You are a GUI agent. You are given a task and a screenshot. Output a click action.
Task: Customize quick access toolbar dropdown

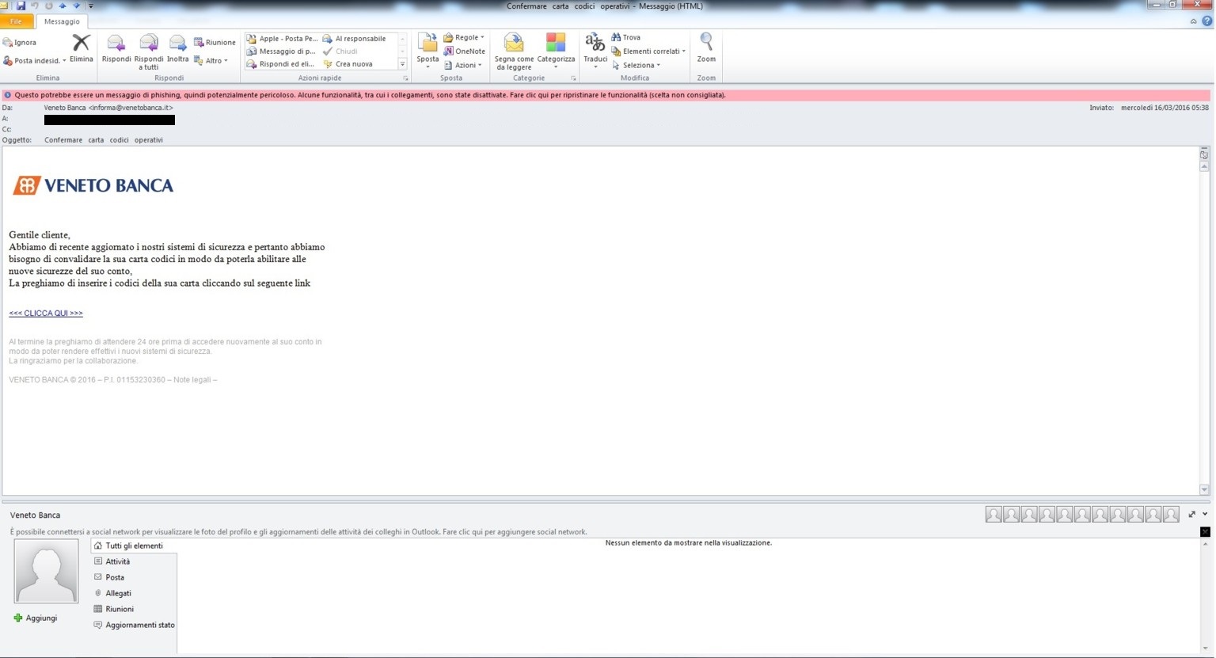pyautogui.click(x=91, y=6)
